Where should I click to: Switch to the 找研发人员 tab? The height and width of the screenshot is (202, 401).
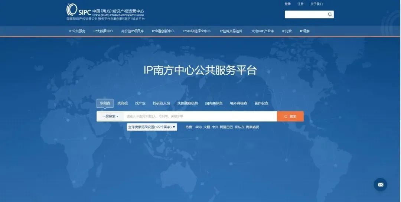161,103
